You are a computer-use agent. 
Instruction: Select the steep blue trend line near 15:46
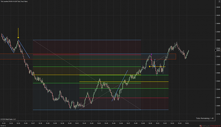[120, 86]
